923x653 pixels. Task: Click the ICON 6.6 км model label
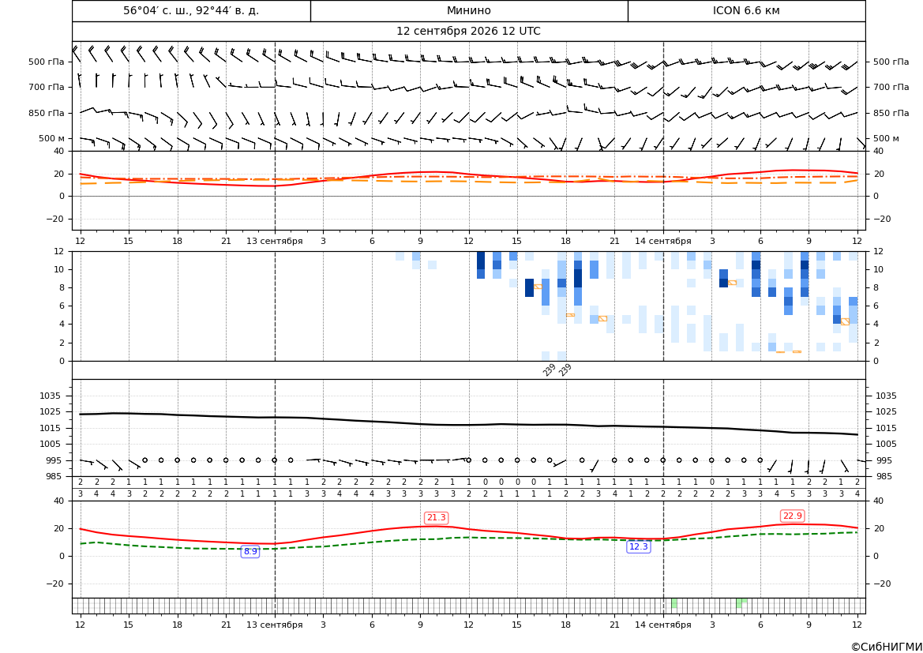point(746,10)
